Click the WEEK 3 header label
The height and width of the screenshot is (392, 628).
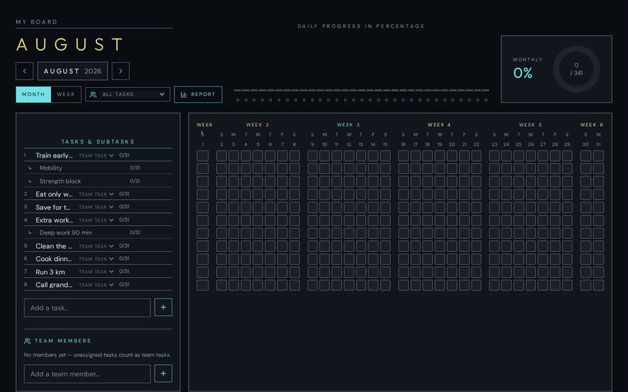coord(348,125)
